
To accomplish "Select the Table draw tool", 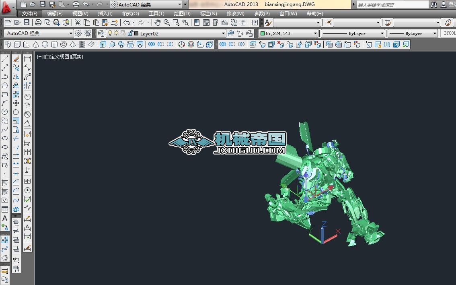I will coord(5,209).
